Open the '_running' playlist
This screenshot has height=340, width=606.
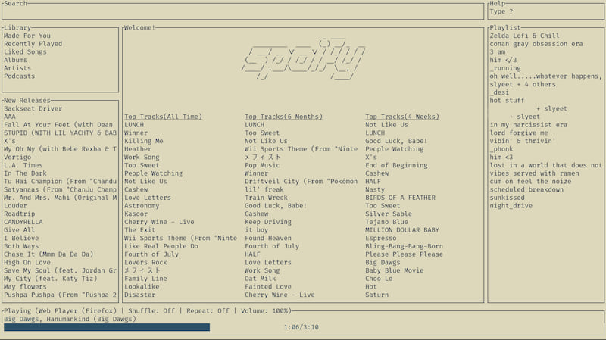505,68
